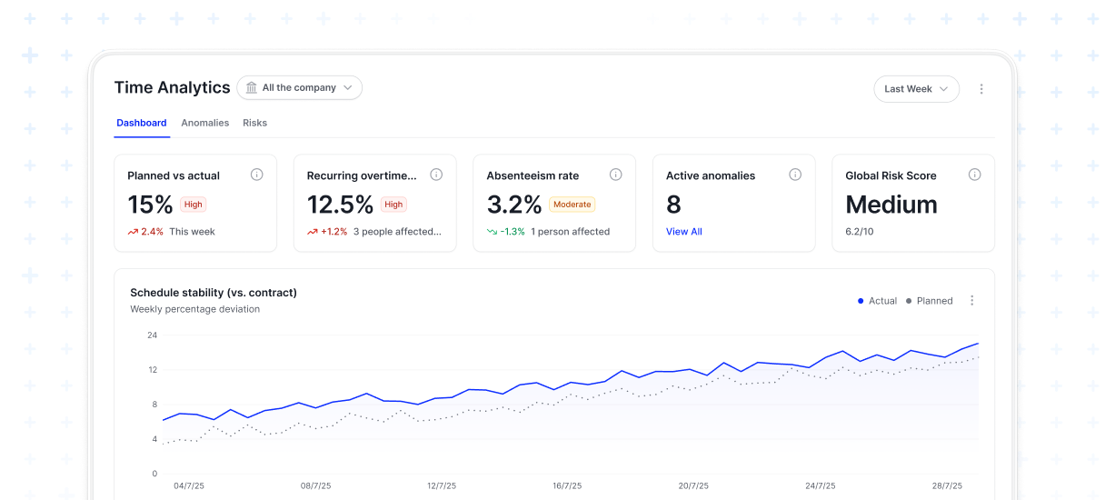Click the 15% Planned vs actual value
Viewport: 1105px width, 500px height.
coord(151,205)
